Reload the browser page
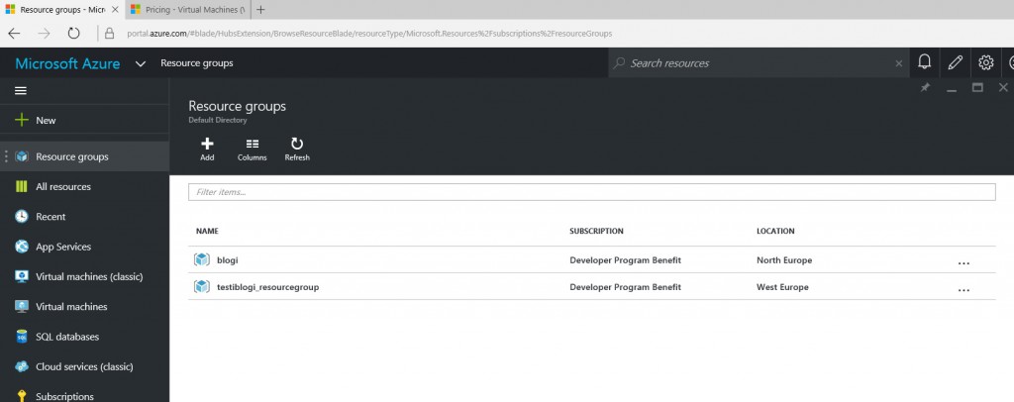 tap(73, 33)
